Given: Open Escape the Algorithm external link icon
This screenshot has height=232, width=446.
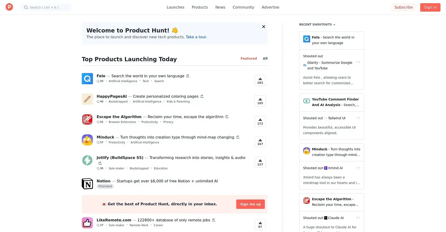Looking at the screenshot, I should click(227, 116).
